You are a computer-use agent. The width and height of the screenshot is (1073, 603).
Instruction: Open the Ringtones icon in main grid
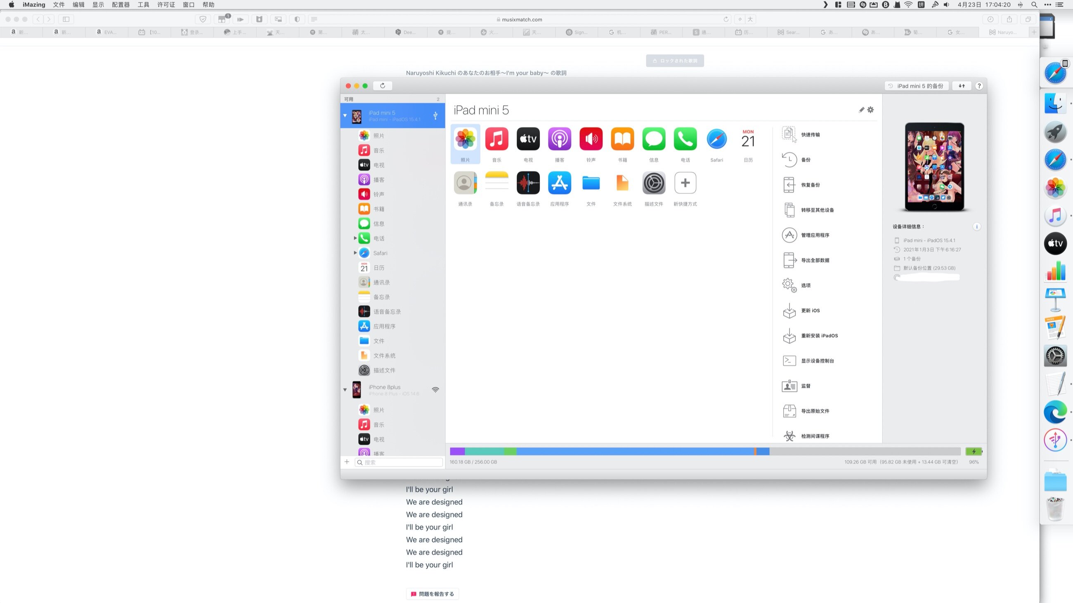[591, 139]
